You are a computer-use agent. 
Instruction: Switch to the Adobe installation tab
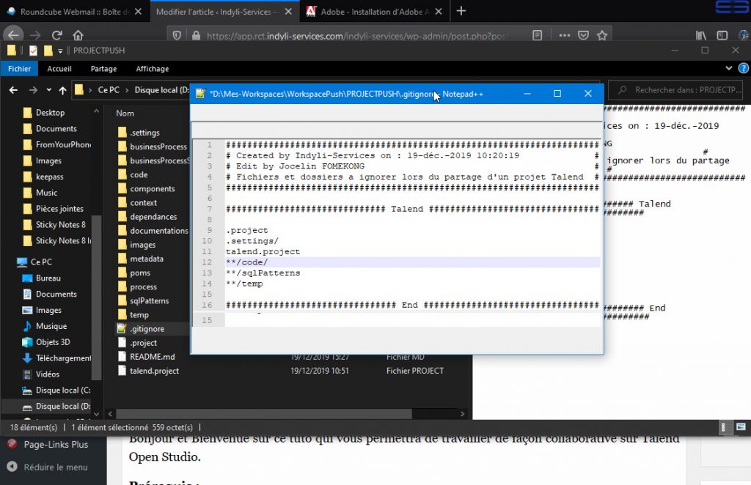tap(375, 12)
